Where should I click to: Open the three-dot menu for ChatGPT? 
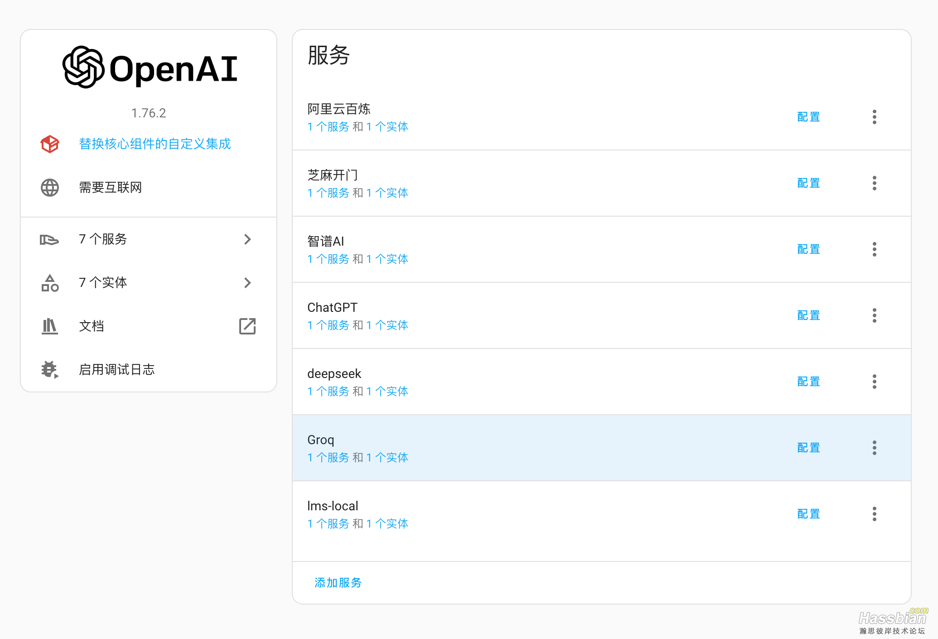click(x=874, y=315)
